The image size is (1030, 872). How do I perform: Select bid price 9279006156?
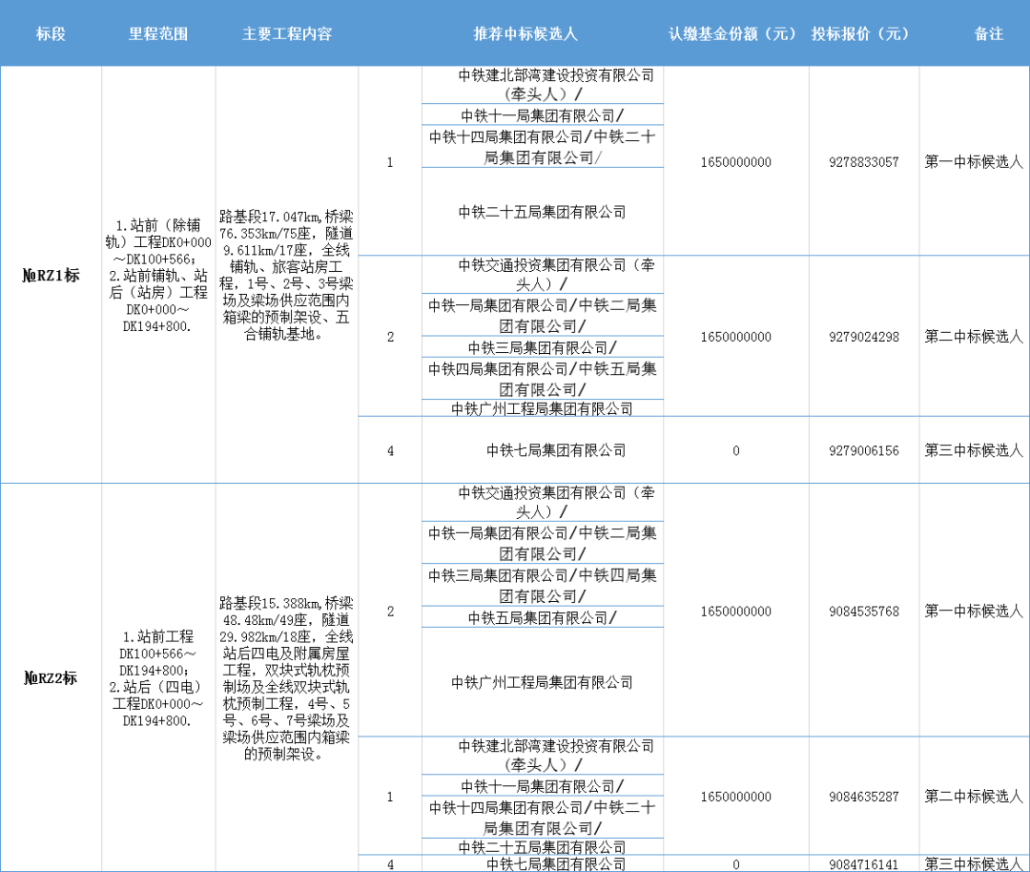(864, 450)
